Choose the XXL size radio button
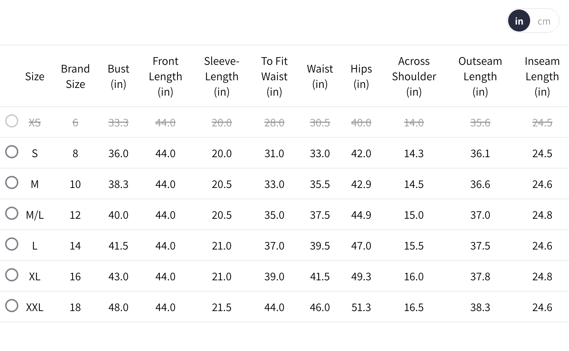 [12, 306]
